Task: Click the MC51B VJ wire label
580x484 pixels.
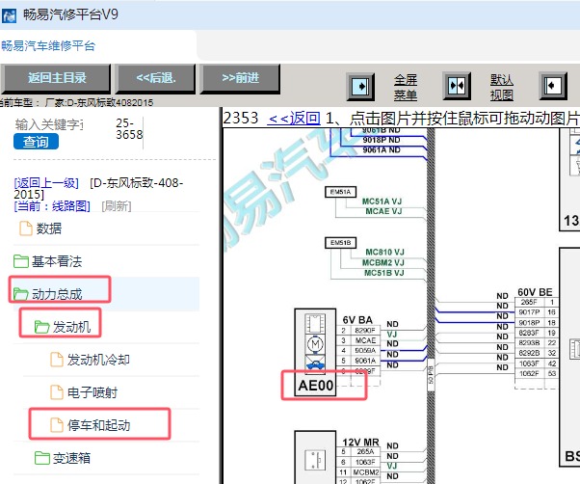Action: [x=384, y=273]
